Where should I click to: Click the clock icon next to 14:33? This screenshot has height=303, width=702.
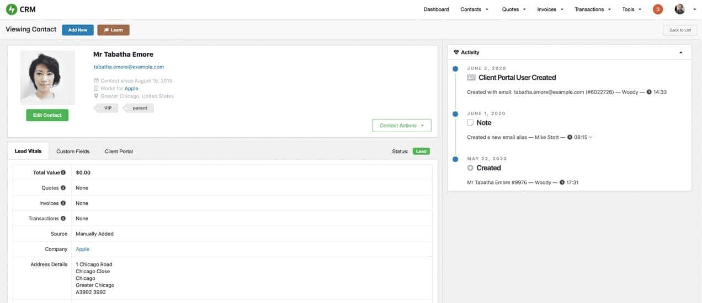(x=649, y=92)
